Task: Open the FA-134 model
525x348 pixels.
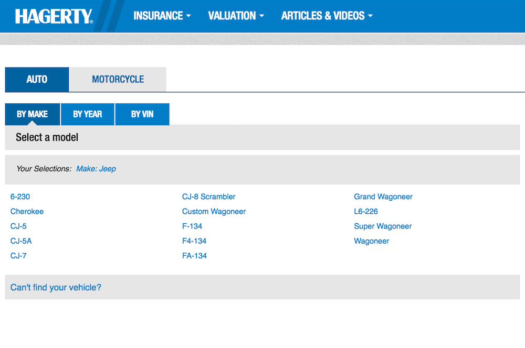Action: 195,256
